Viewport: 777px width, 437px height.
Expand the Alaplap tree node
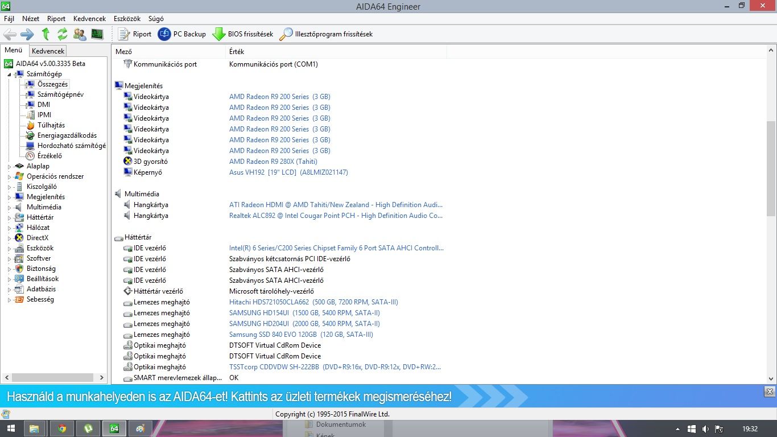(x=10, y=166)
